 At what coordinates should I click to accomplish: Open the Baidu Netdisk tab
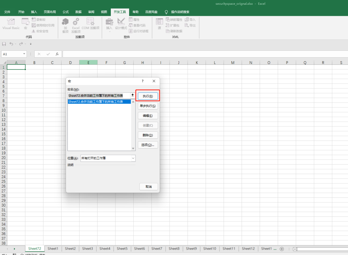151,12
